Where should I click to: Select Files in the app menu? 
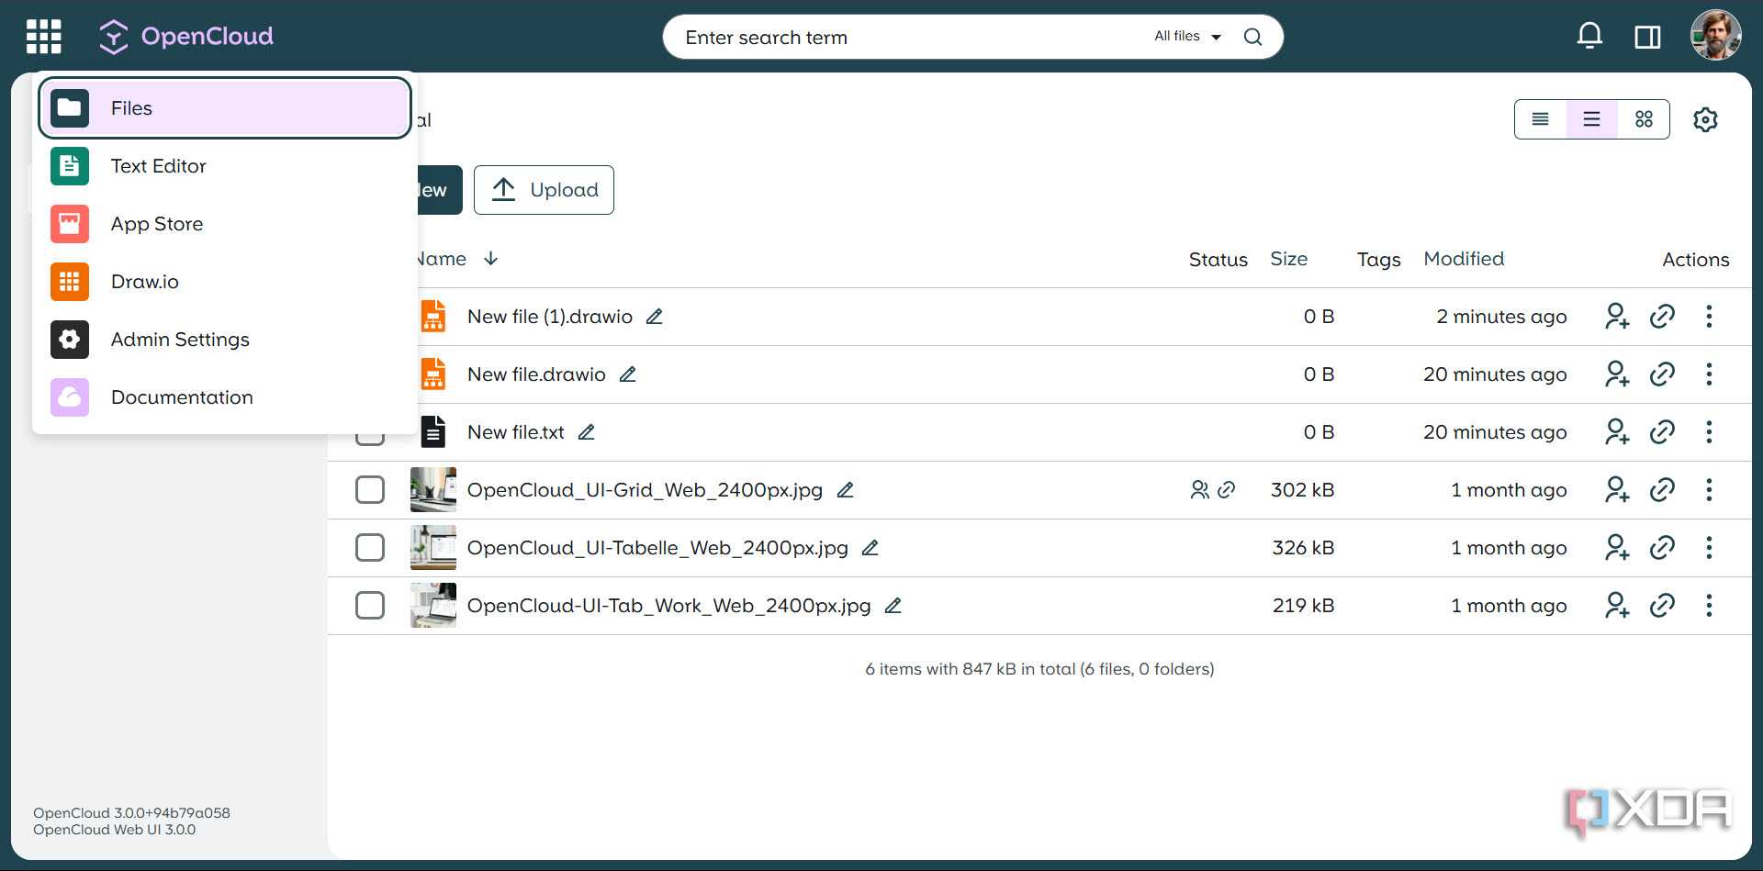coord(225,108)
